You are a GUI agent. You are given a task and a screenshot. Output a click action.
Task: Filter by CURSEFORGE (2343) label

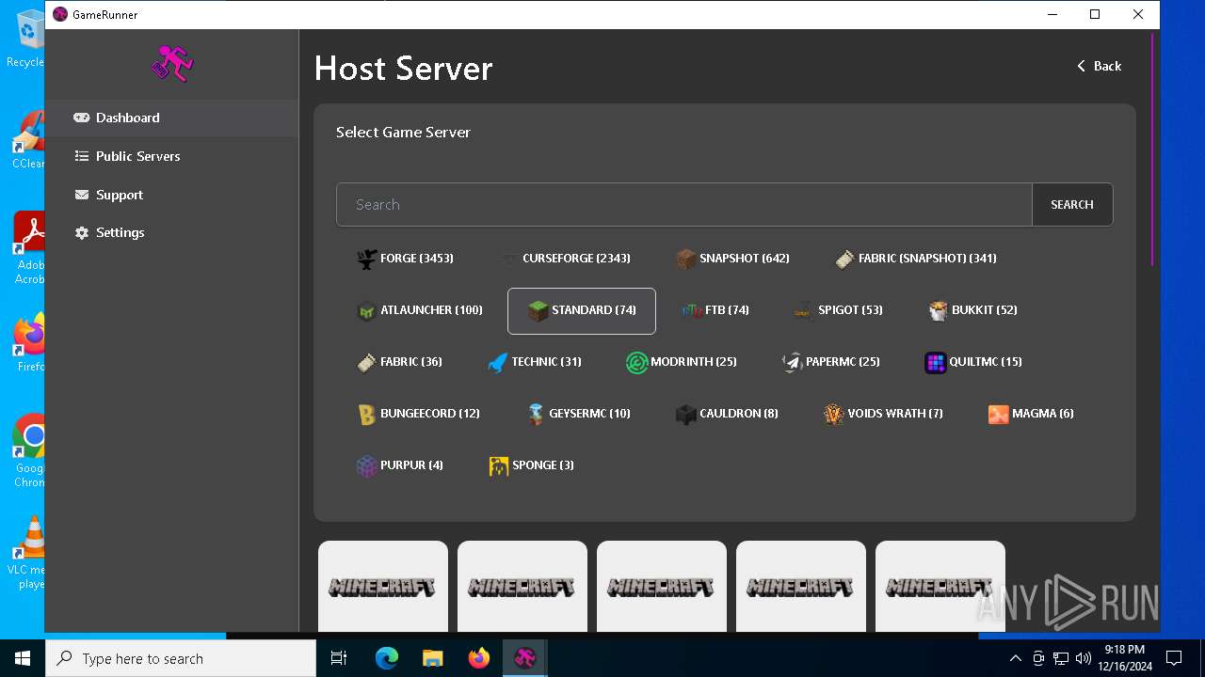[x=577, y=258]
